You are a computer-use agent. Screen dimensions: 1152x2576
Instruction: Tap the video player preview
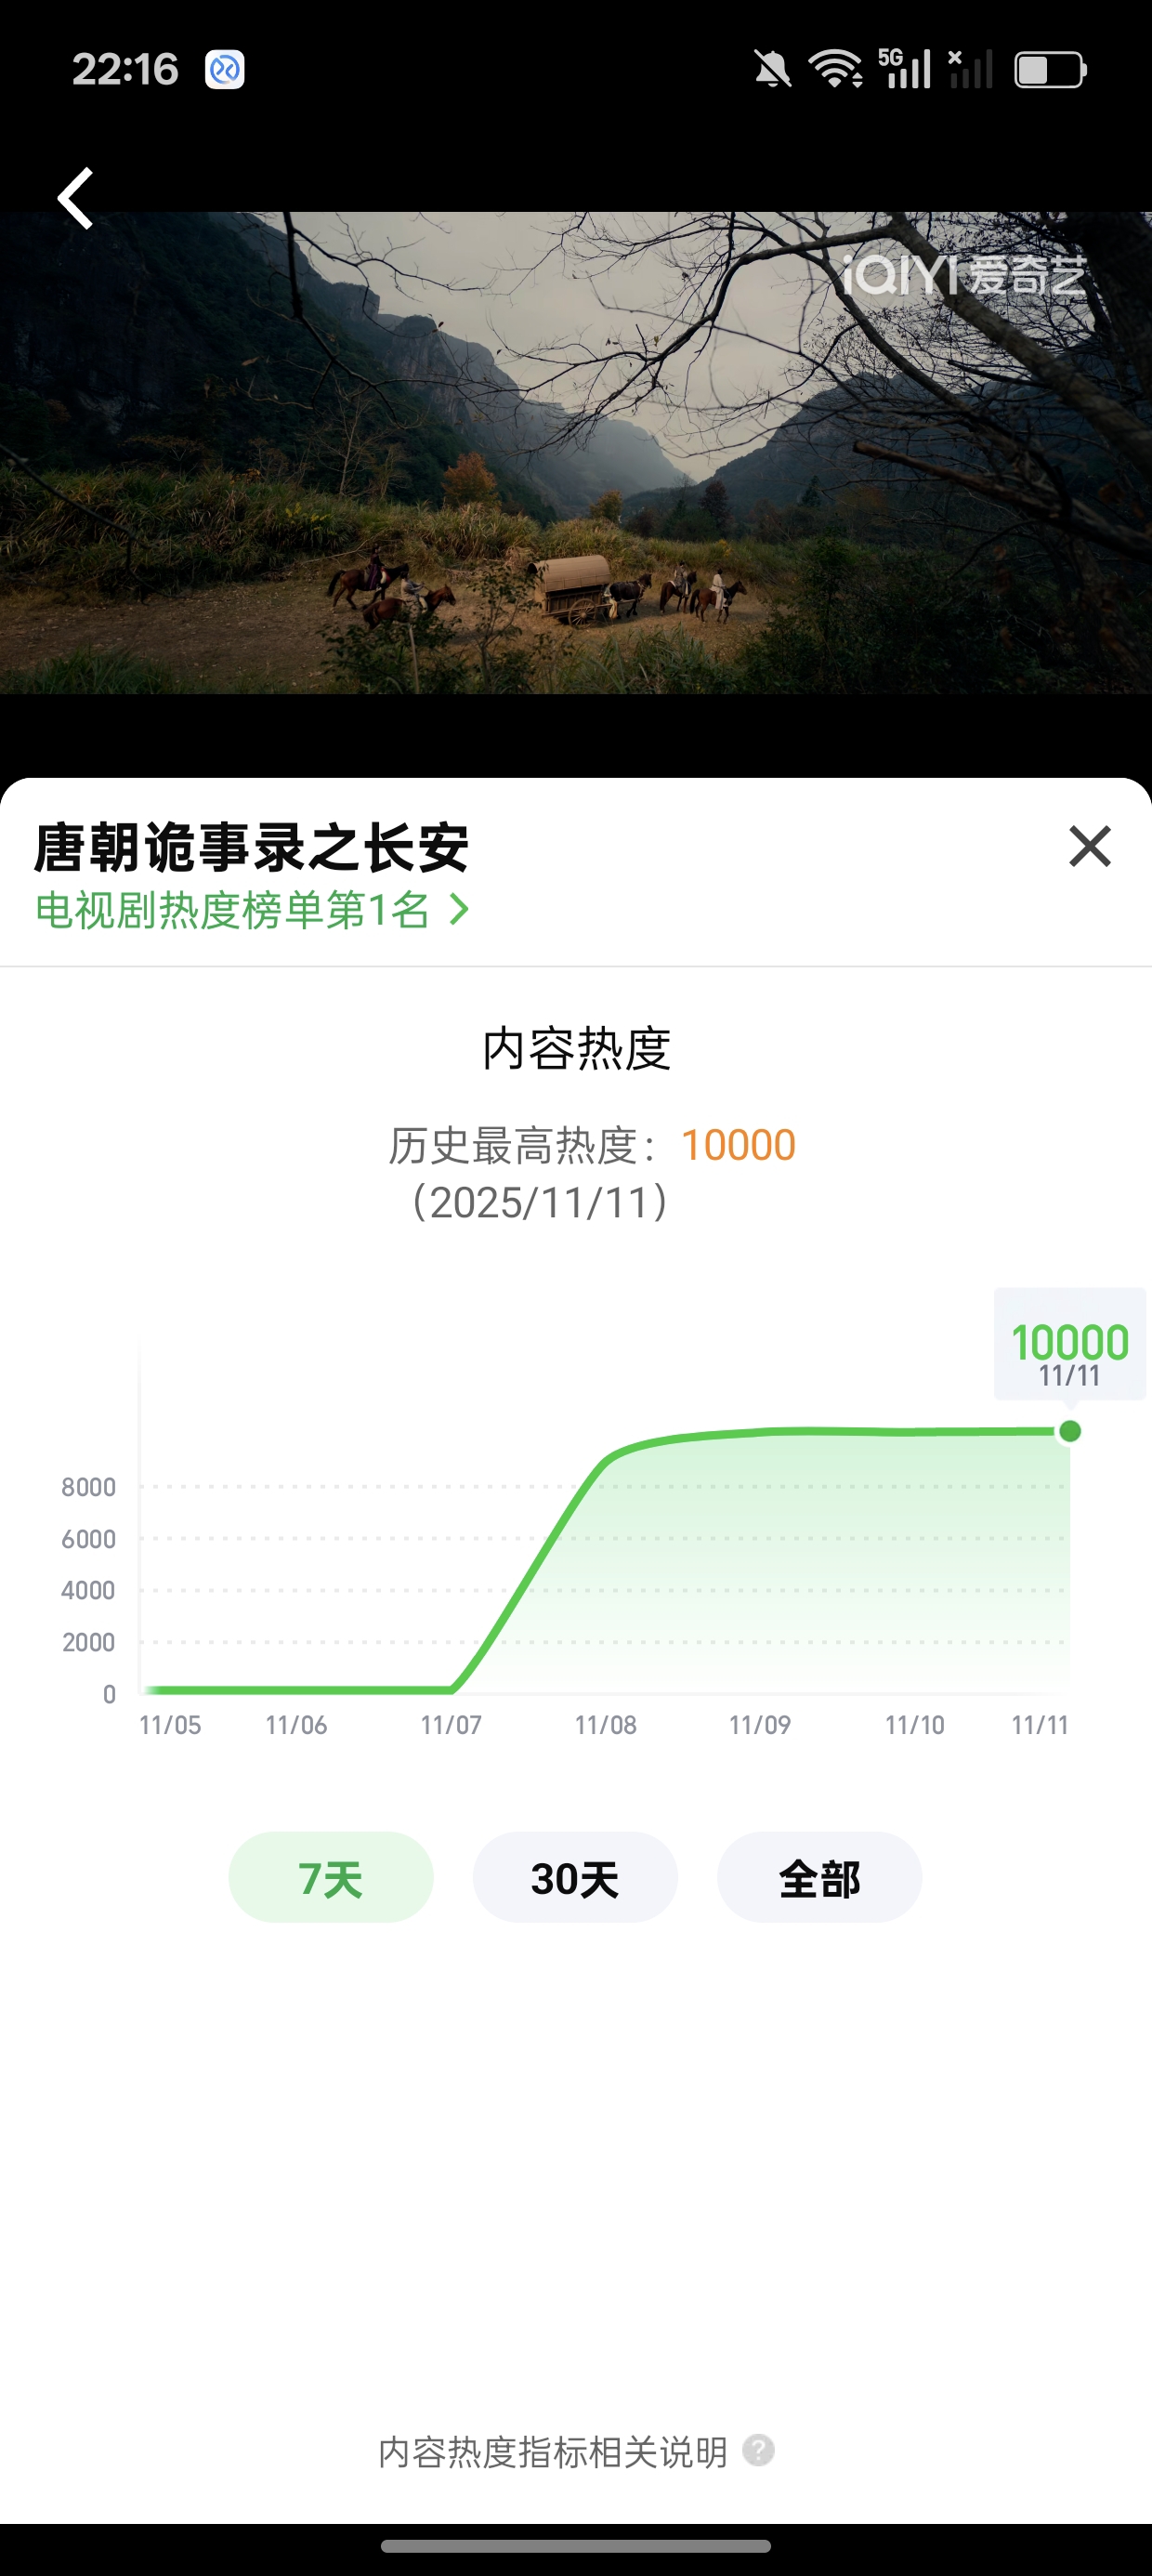click(576, 452)
